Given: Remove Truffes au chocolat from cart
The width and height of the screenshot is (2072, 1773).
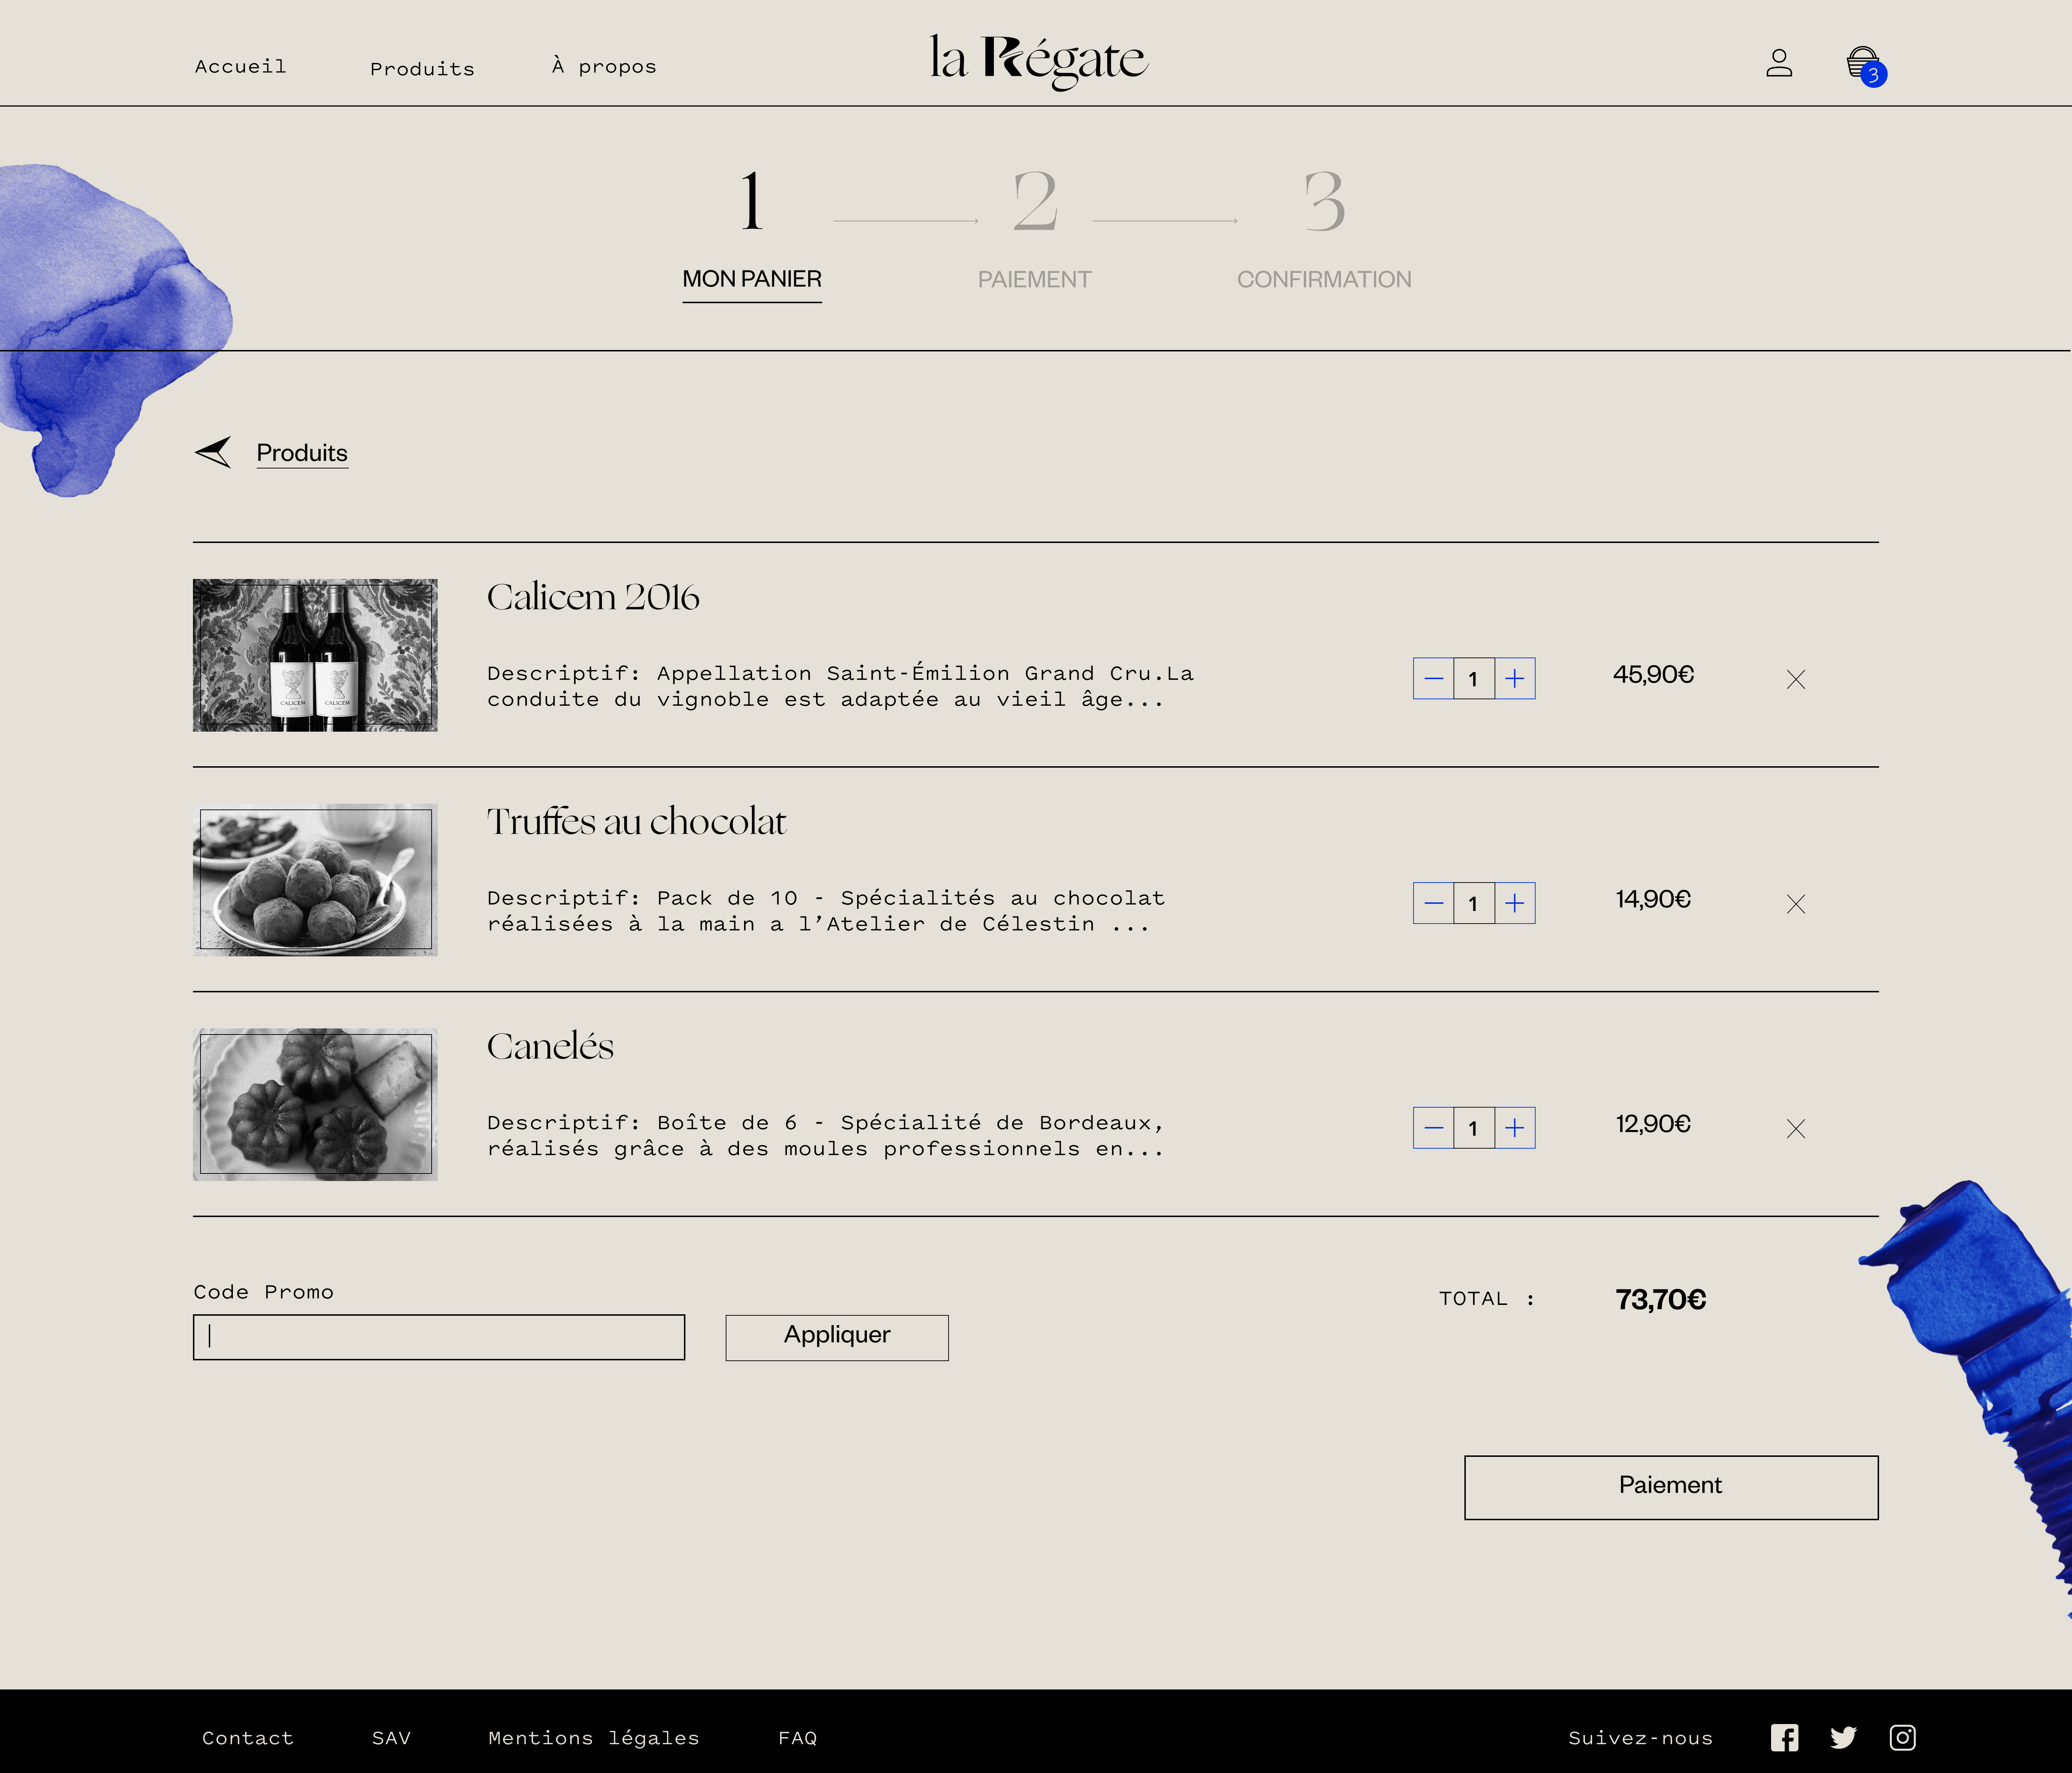Looking at the screenshot, I should (x=1796, y=905).
